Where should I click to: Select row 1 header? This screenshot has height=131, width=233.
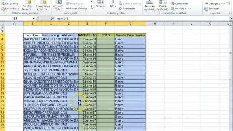(3, 28)
